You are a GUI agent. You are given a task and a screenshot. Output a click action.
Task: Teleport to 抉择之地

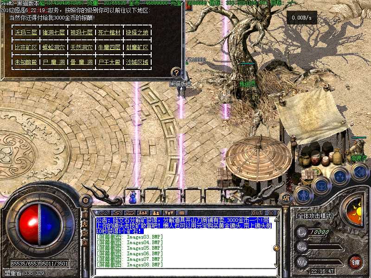coord(137,32)
